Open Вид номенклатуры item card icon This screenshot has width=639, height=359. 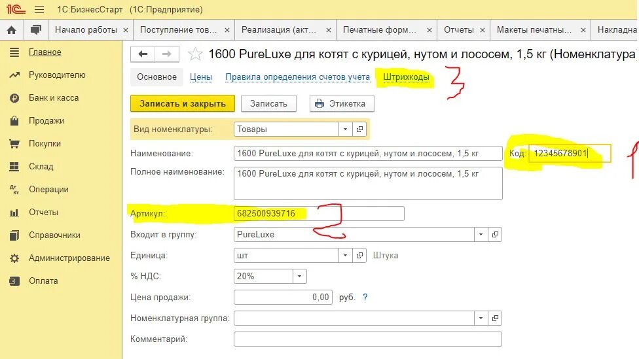(359, 129)
